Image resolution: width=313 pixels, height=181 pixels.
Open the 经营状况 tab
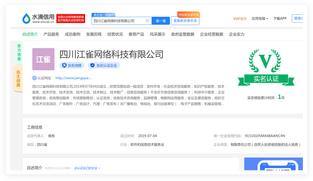115,34
